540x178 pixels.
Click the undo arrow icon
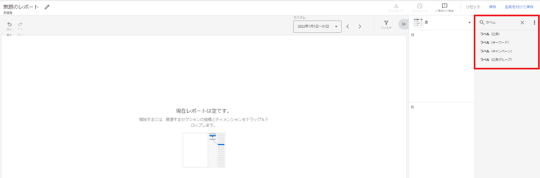point(9,24)
